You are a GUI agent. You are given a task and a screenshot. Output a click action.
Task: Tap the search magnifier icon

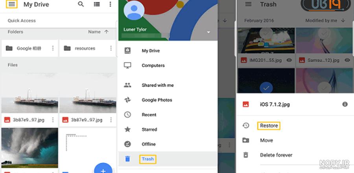click(81, 4)
